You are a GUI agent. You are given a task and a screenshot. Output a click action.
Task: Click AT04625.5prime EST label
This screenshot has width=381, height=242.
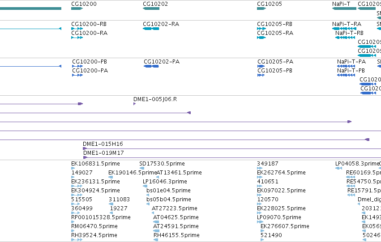pos(176,217)
